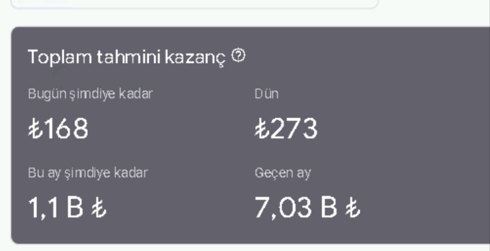The image size is (490, 251).
Task: Click the white card edge above earnings panel
Action: (x=195, y=4)
